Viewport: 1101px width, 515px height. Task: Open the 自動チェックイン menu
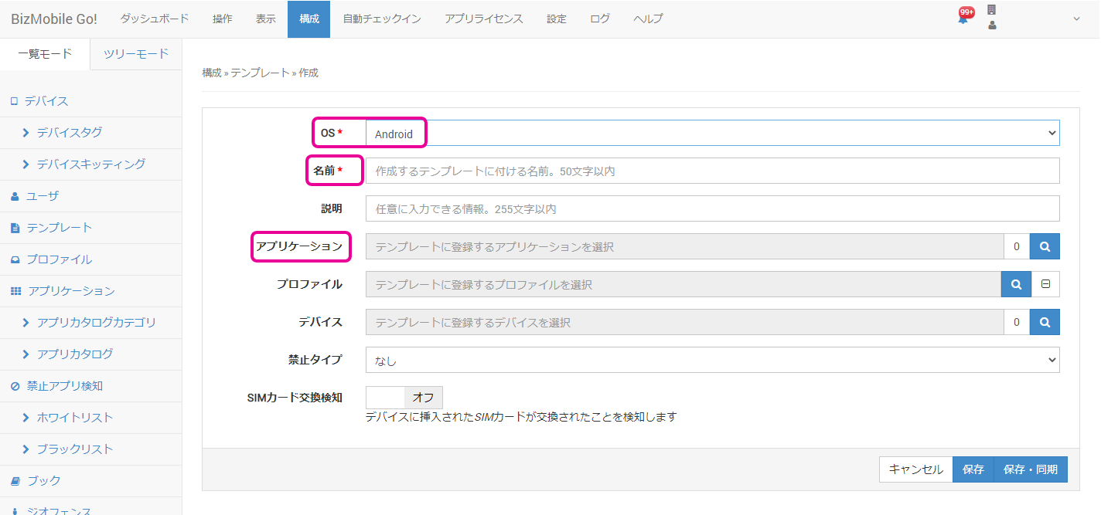click(381, 19)
